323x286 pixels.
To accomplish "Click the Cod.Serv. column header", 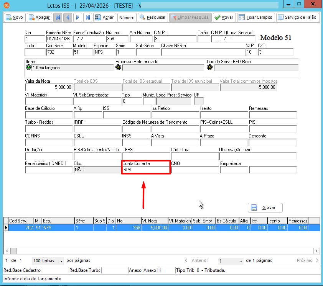I will (x=21, y=221).
